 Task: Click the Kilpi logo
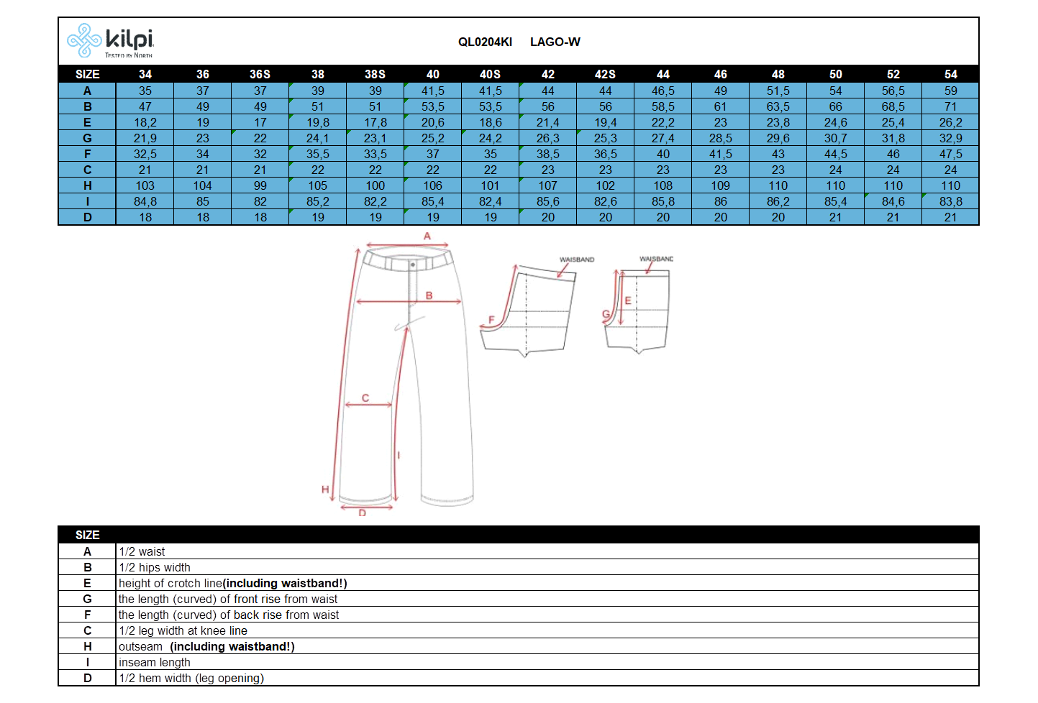pos(110,41)
